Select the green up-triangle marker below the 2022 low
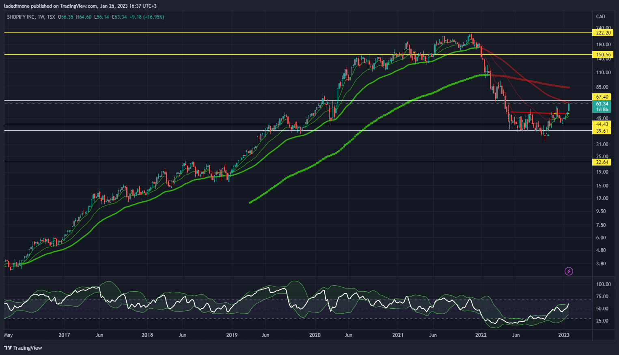 [548, 135]
